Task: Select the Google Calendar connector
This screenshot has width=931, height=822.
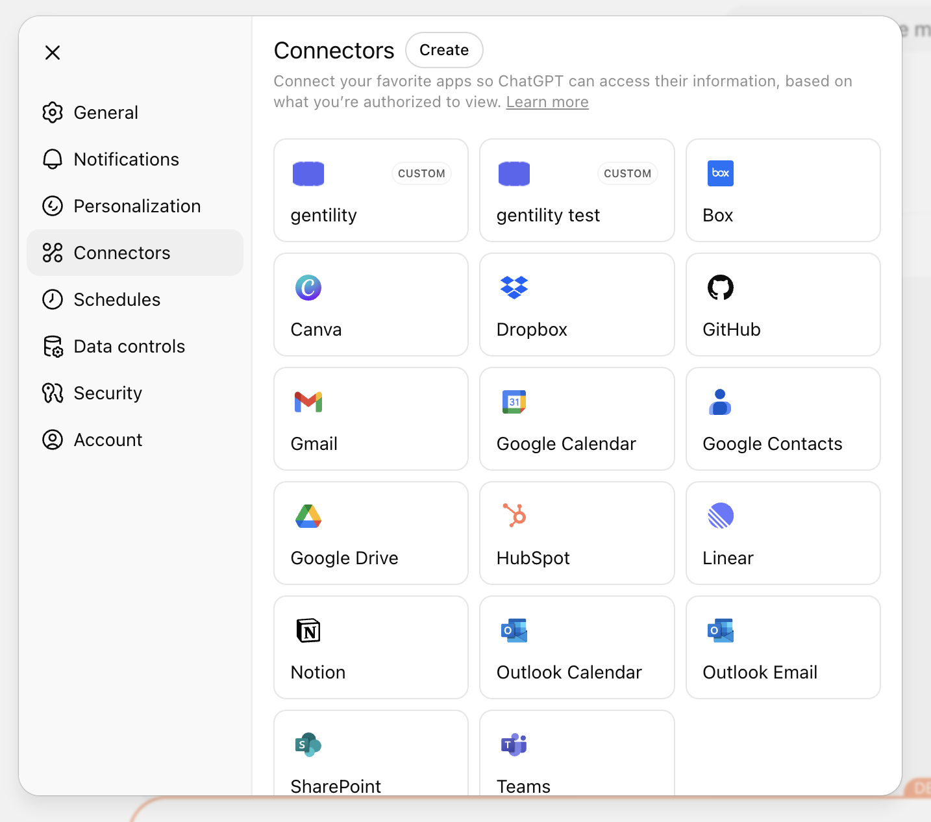Action: coord(577,419)
